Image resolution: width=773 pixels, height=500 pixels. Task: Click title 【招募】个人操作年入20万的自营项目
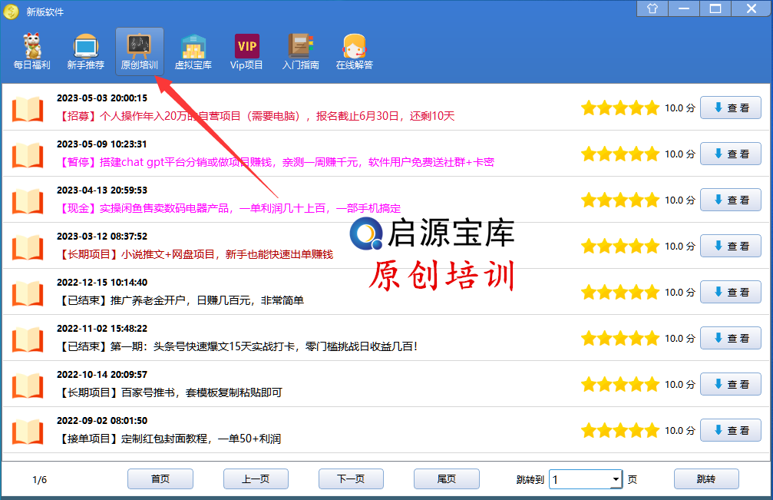(256, 117)
